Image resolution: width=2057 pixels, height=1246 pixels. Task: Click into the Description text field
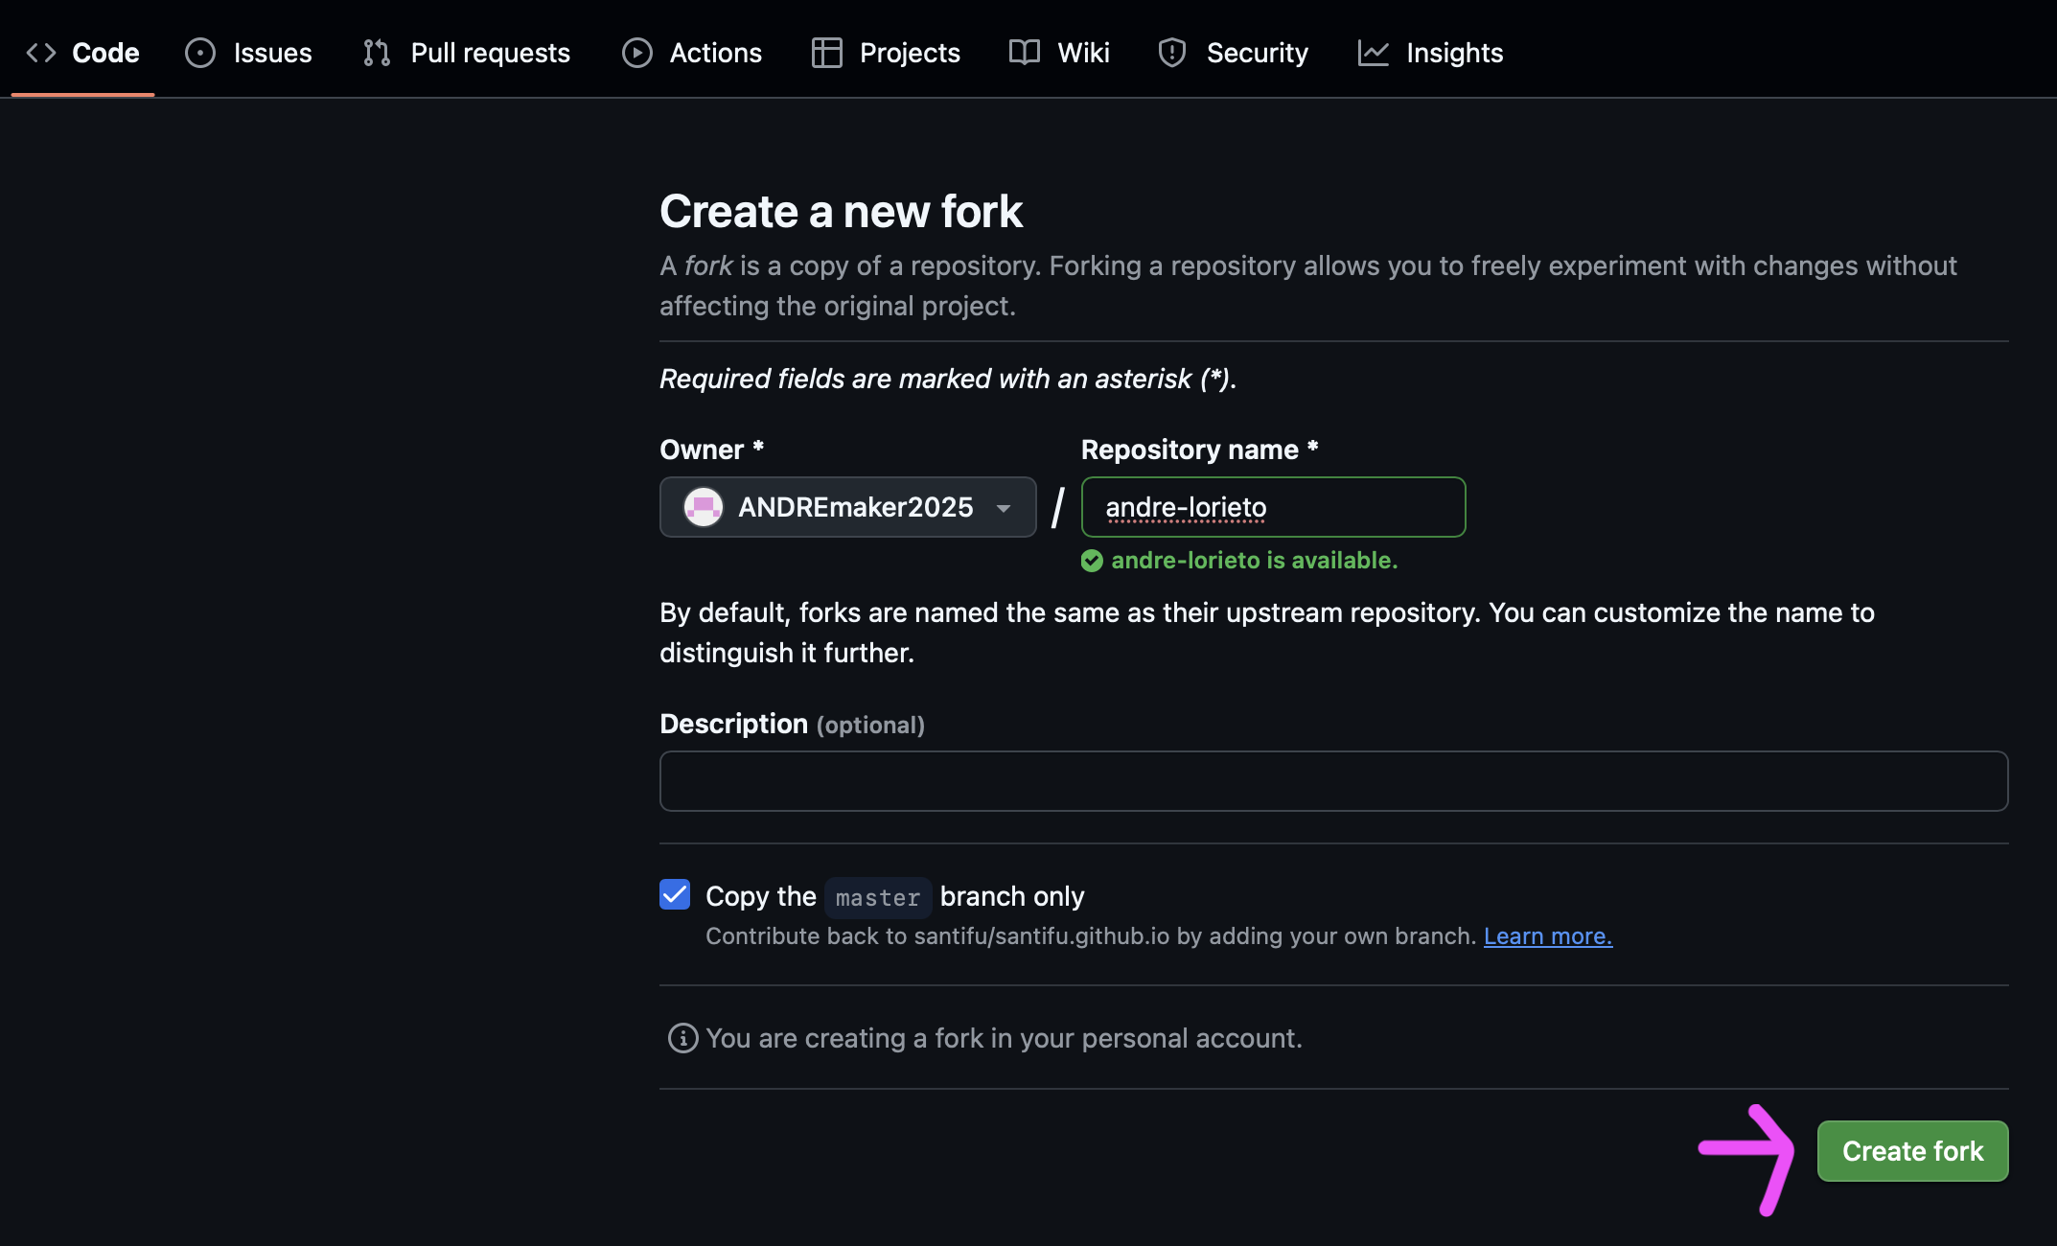[x=1332, y=781]
